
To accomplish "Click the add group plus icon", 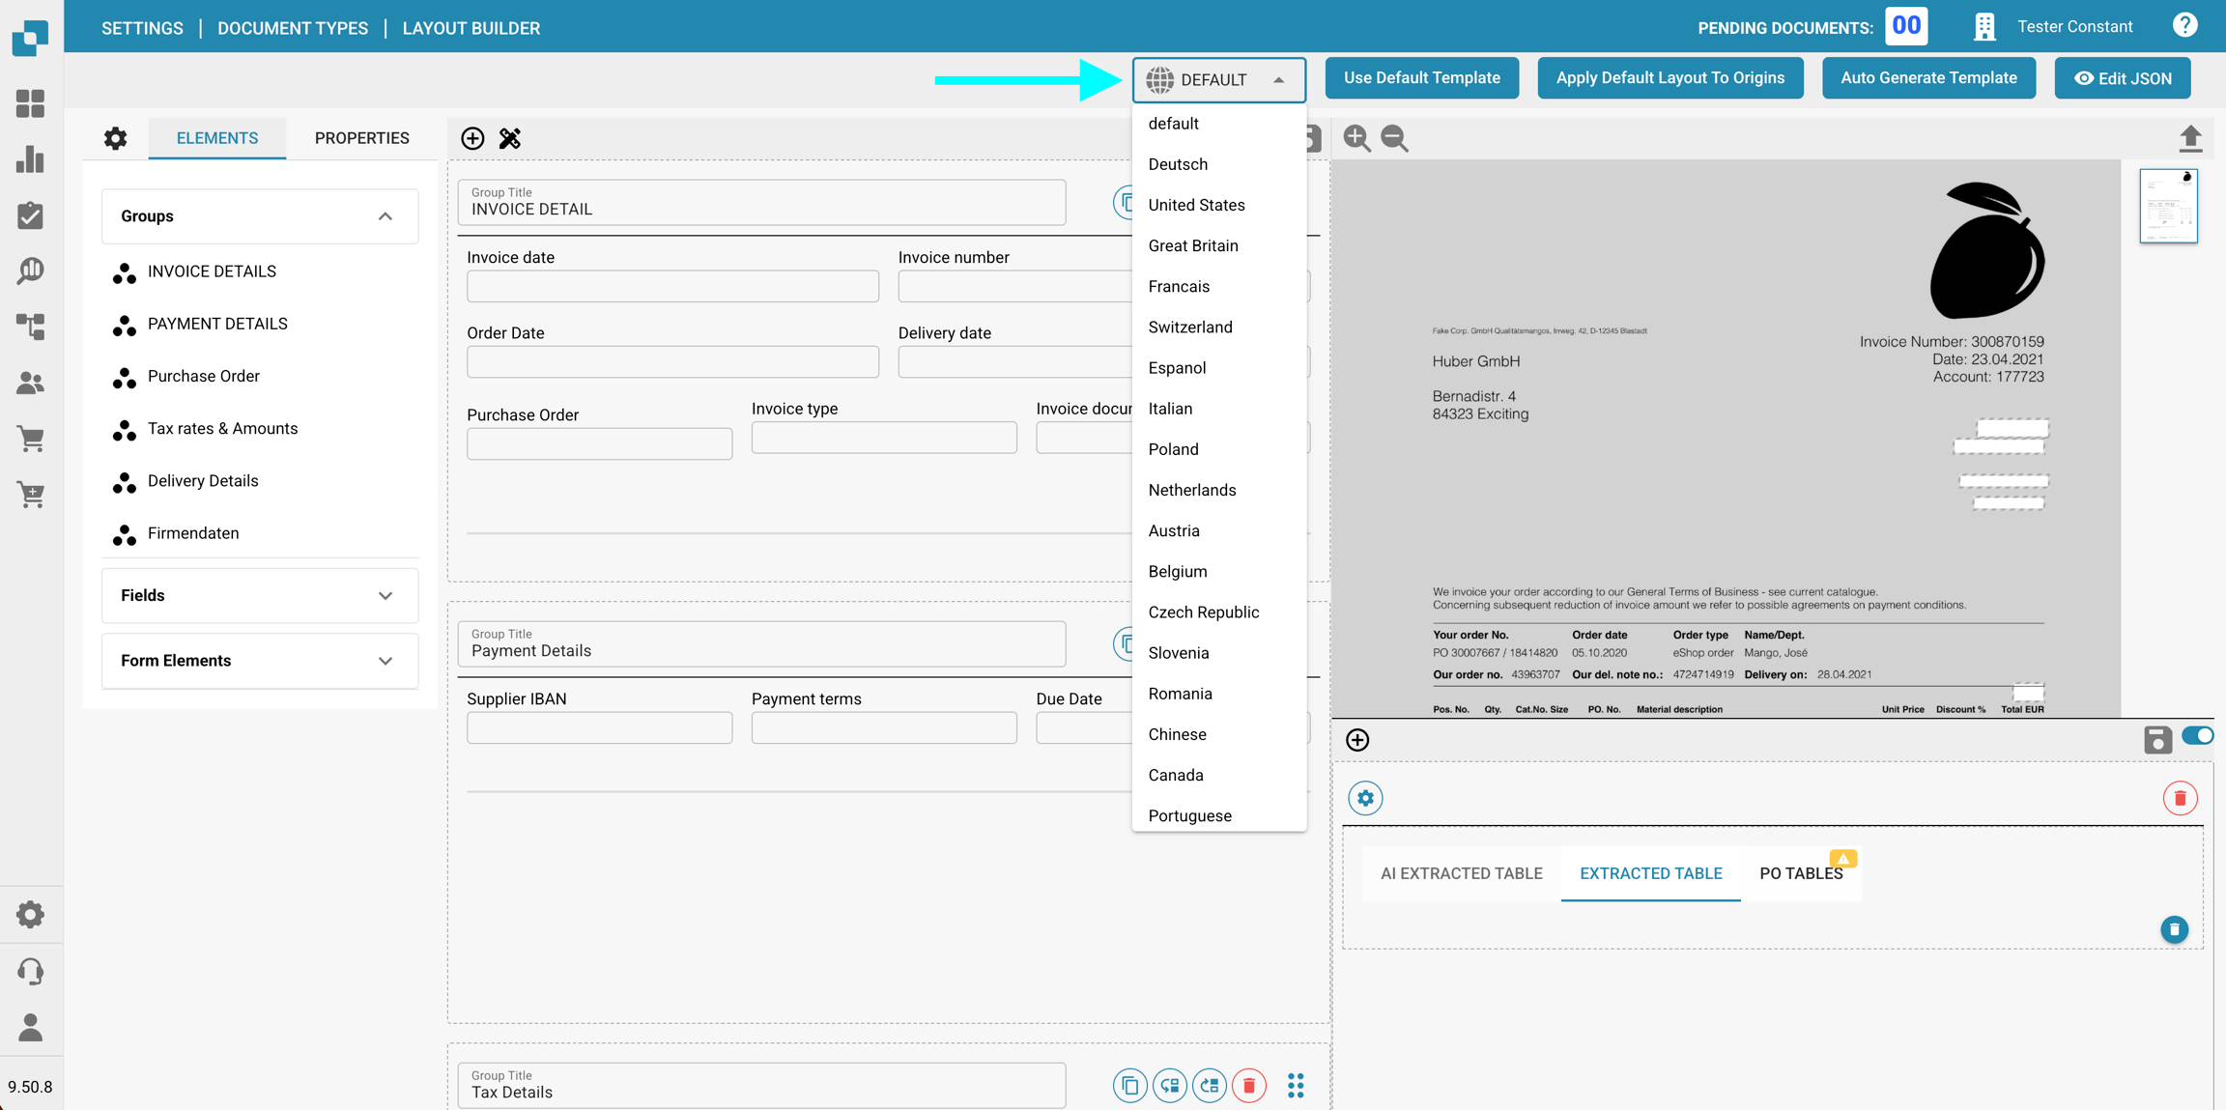I will point(472,138).
